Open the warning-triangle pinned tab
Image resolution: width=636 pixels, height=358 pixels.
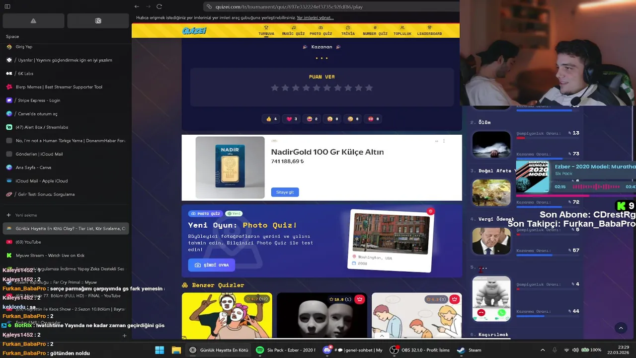(33, 21)
